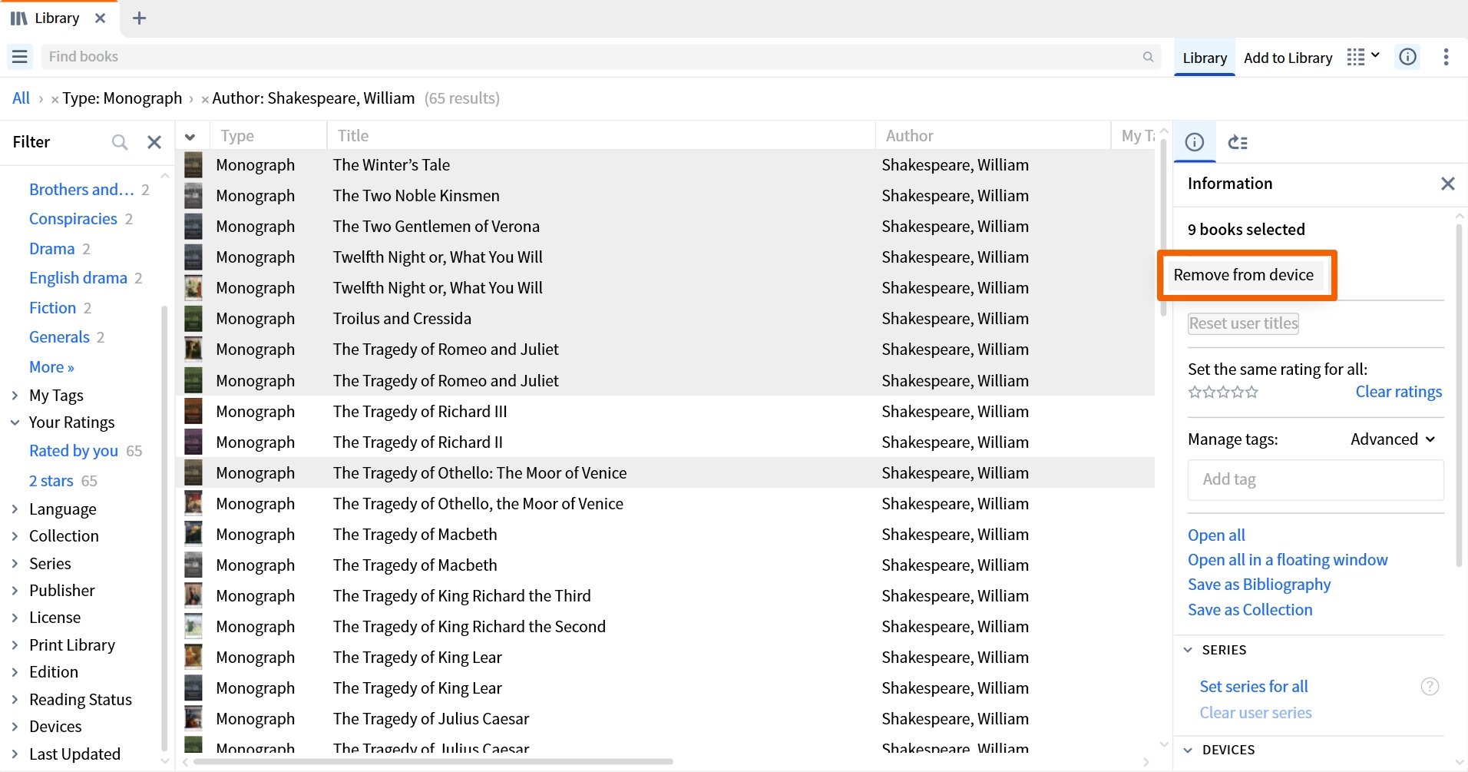The image size is (1468, 772).
Task: Remove the Author: Shakespeare, William filter
Action: [x=204, y=99]
